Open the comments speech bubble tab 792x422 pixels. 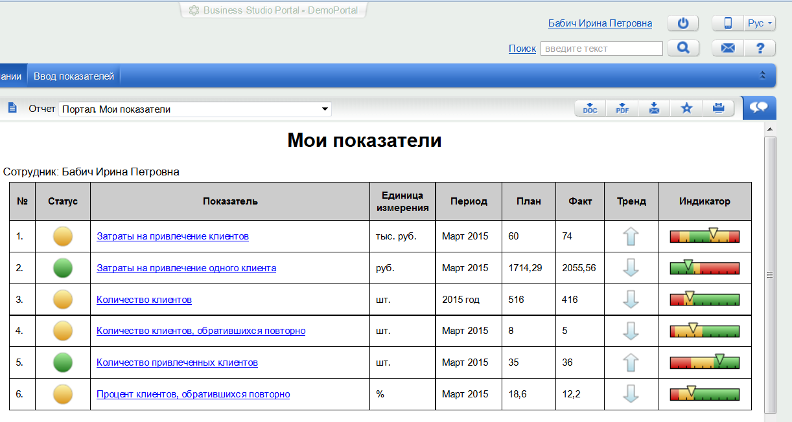click(759, 108)
